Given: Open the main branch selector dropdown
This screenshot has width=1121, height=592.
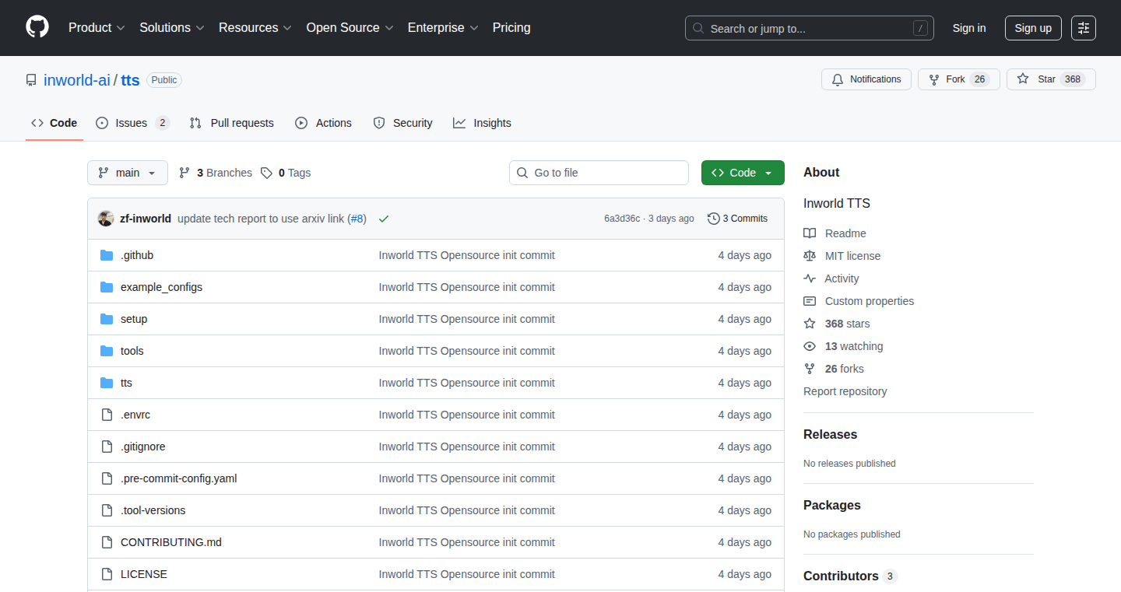Looking at the screenshot, I should point(128,173).
